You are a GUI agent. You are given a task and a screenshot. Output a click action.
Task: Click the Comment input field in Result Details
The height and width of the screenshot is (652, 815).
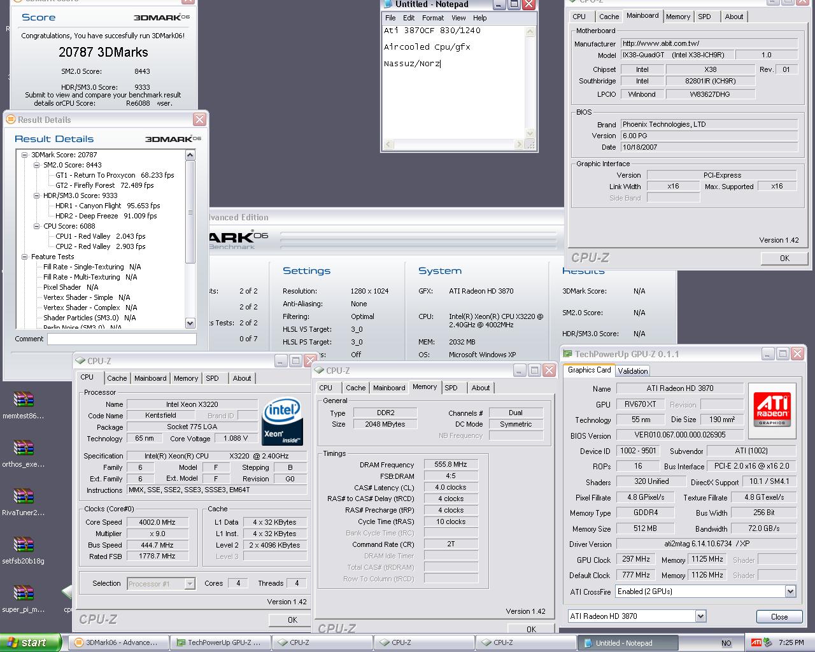coord(122,339)
